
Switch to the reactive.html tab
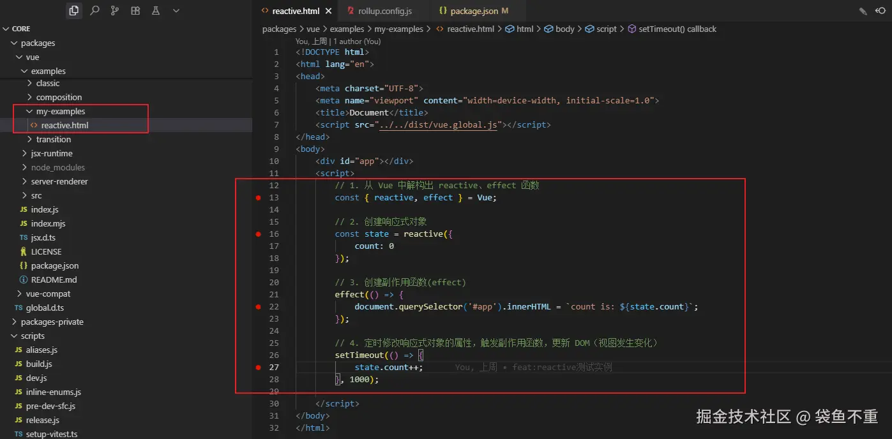pos(296,11)
